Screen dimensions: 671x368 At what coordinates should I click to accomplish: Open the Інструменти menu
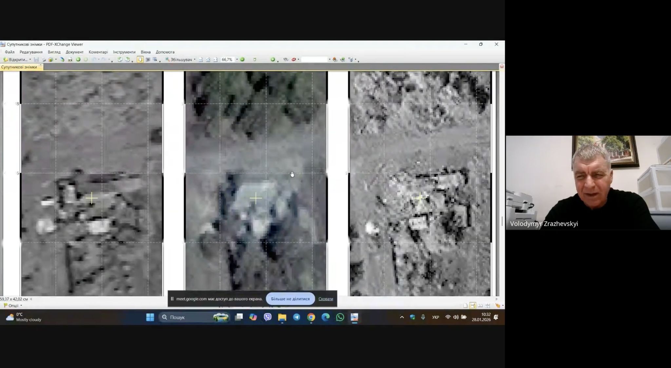pos(124,52)
